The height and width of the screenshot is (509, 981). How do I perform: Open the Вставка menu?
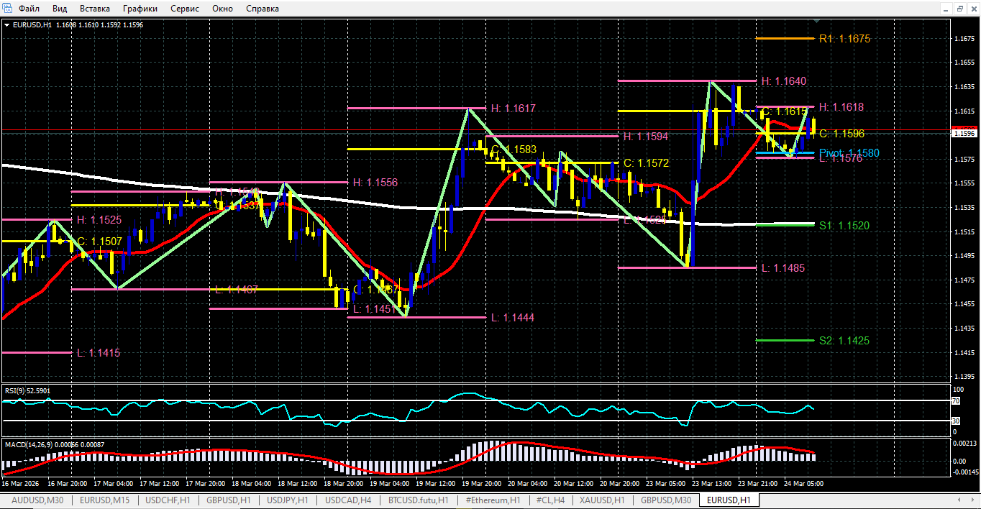pos(95,9)
